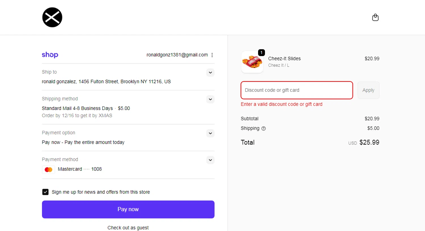Click the Shop logo

click(50, 55)
